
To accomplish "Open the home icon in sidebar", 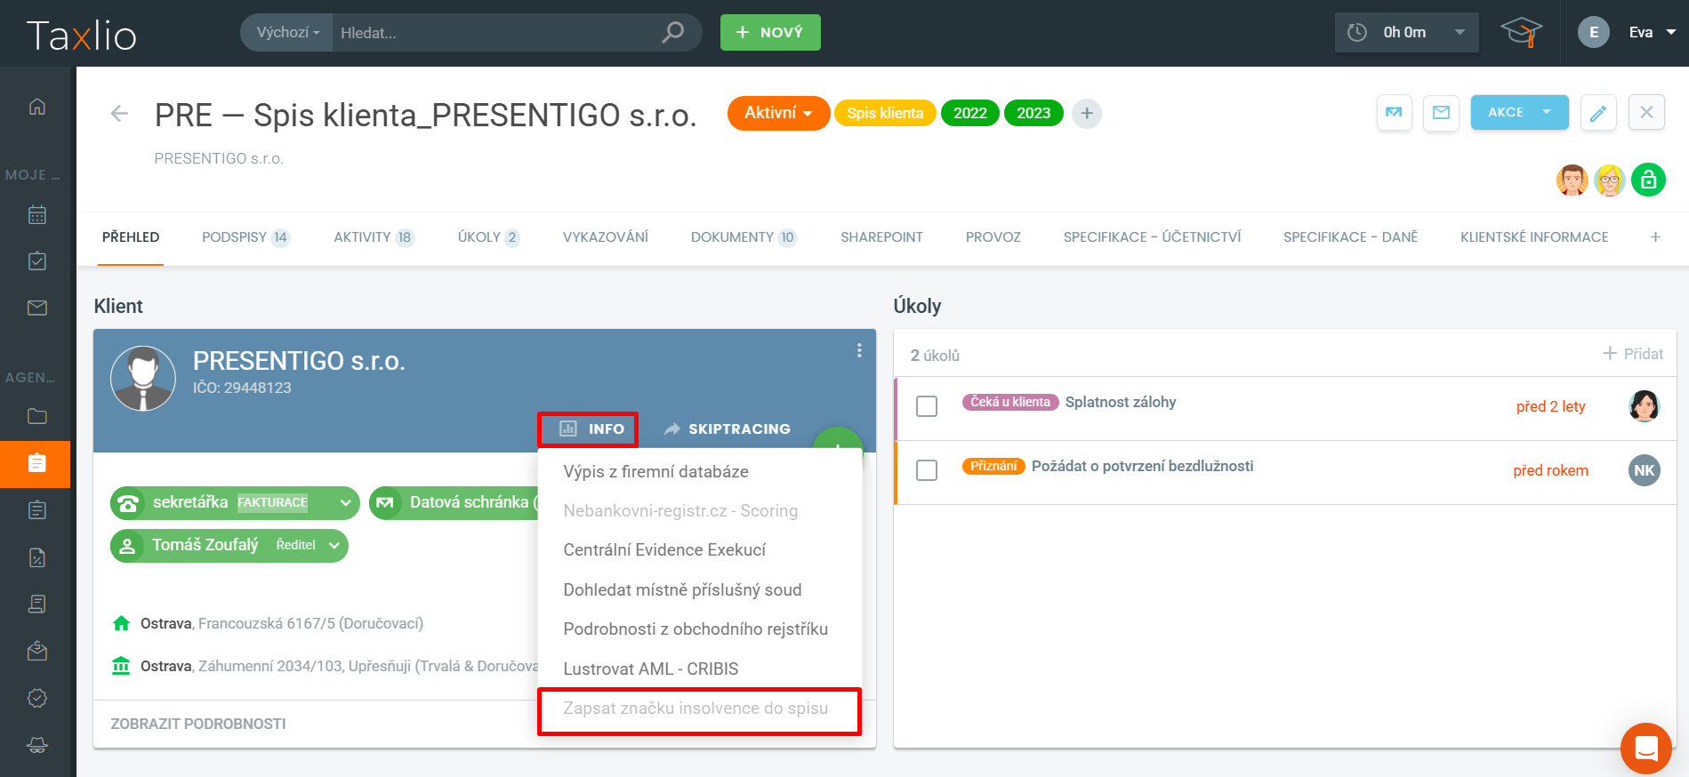I will point(37,107).
